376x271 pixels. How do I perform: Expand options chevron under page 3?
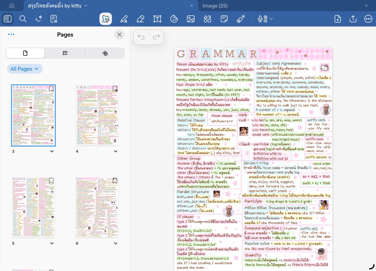51,151
